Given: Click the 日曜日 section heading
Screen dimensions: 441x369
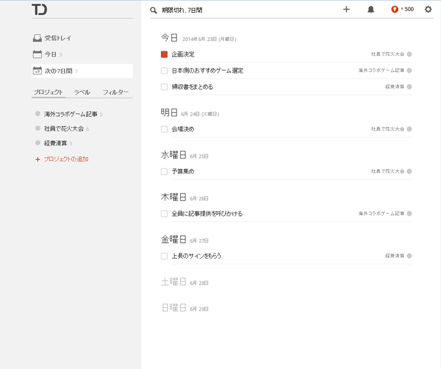Looking at the screenshot, I should (174, 307).
